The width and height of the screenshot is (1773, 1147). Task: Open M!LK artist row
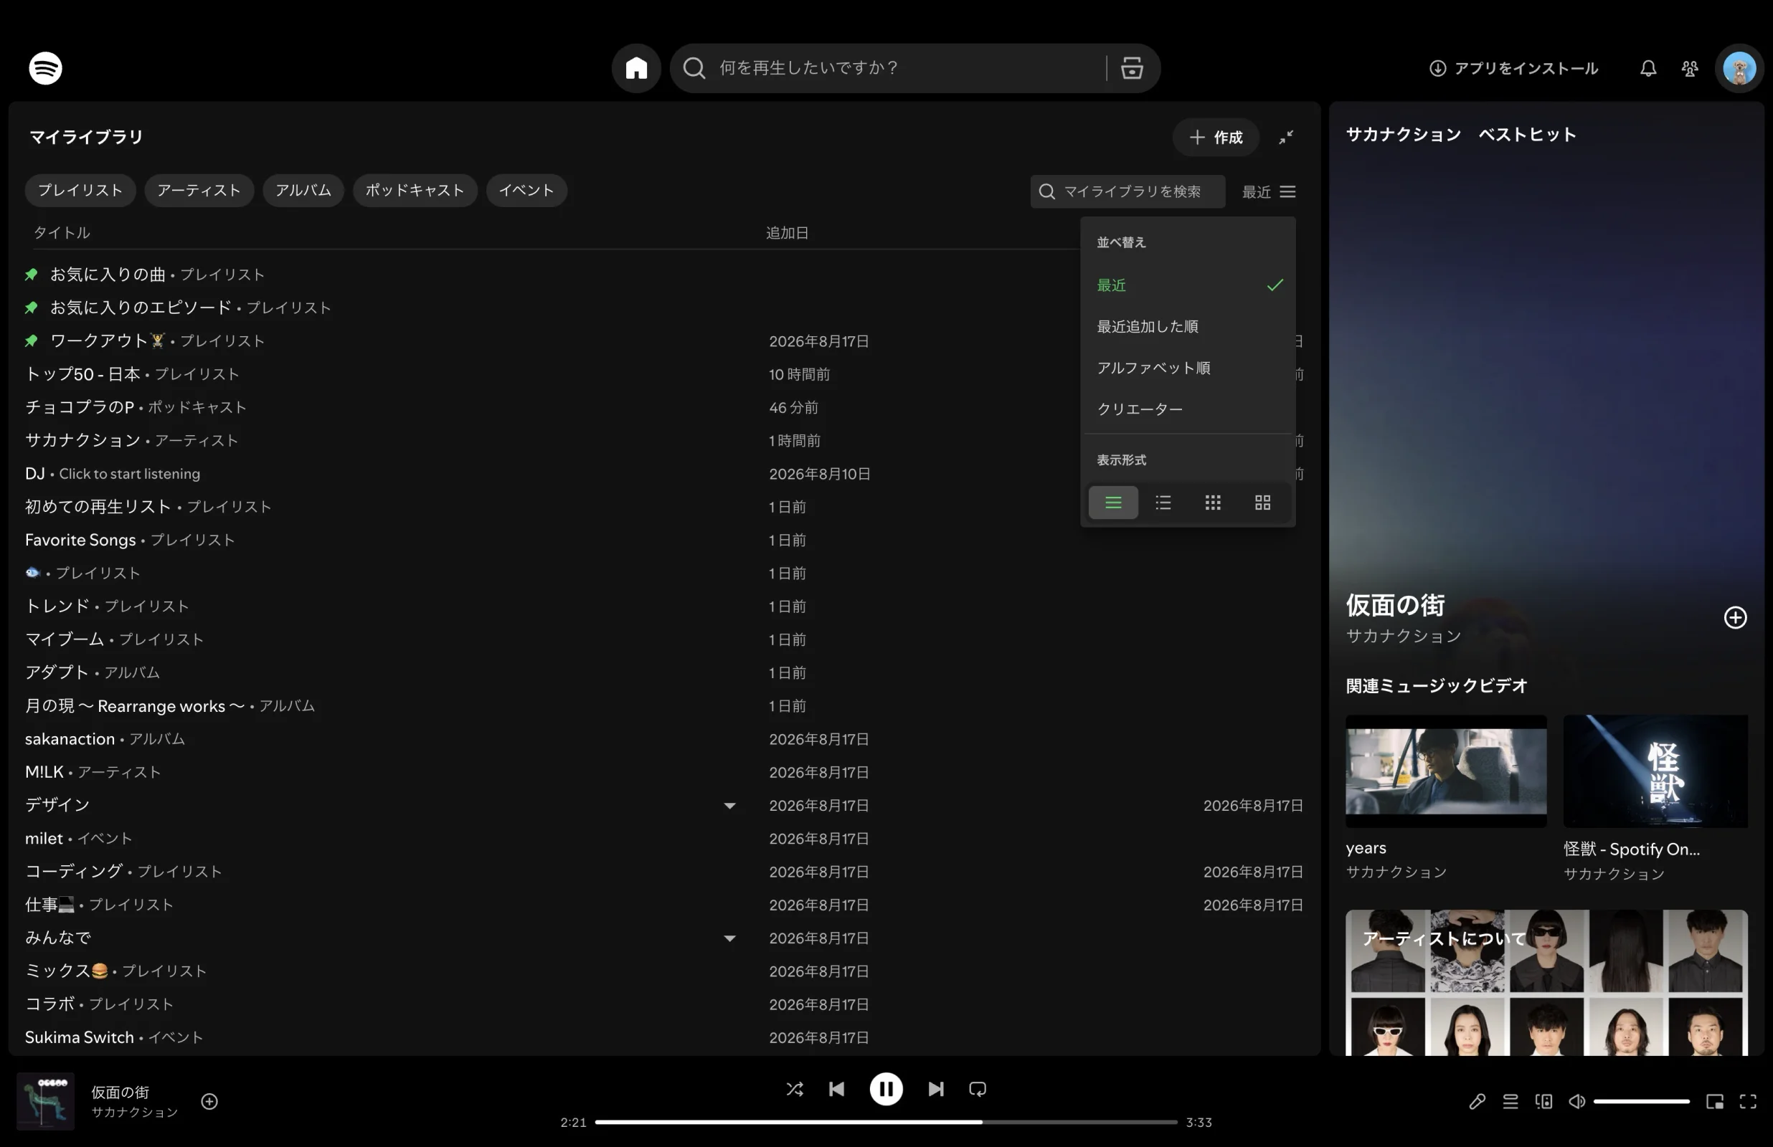(x=663, y=771)
